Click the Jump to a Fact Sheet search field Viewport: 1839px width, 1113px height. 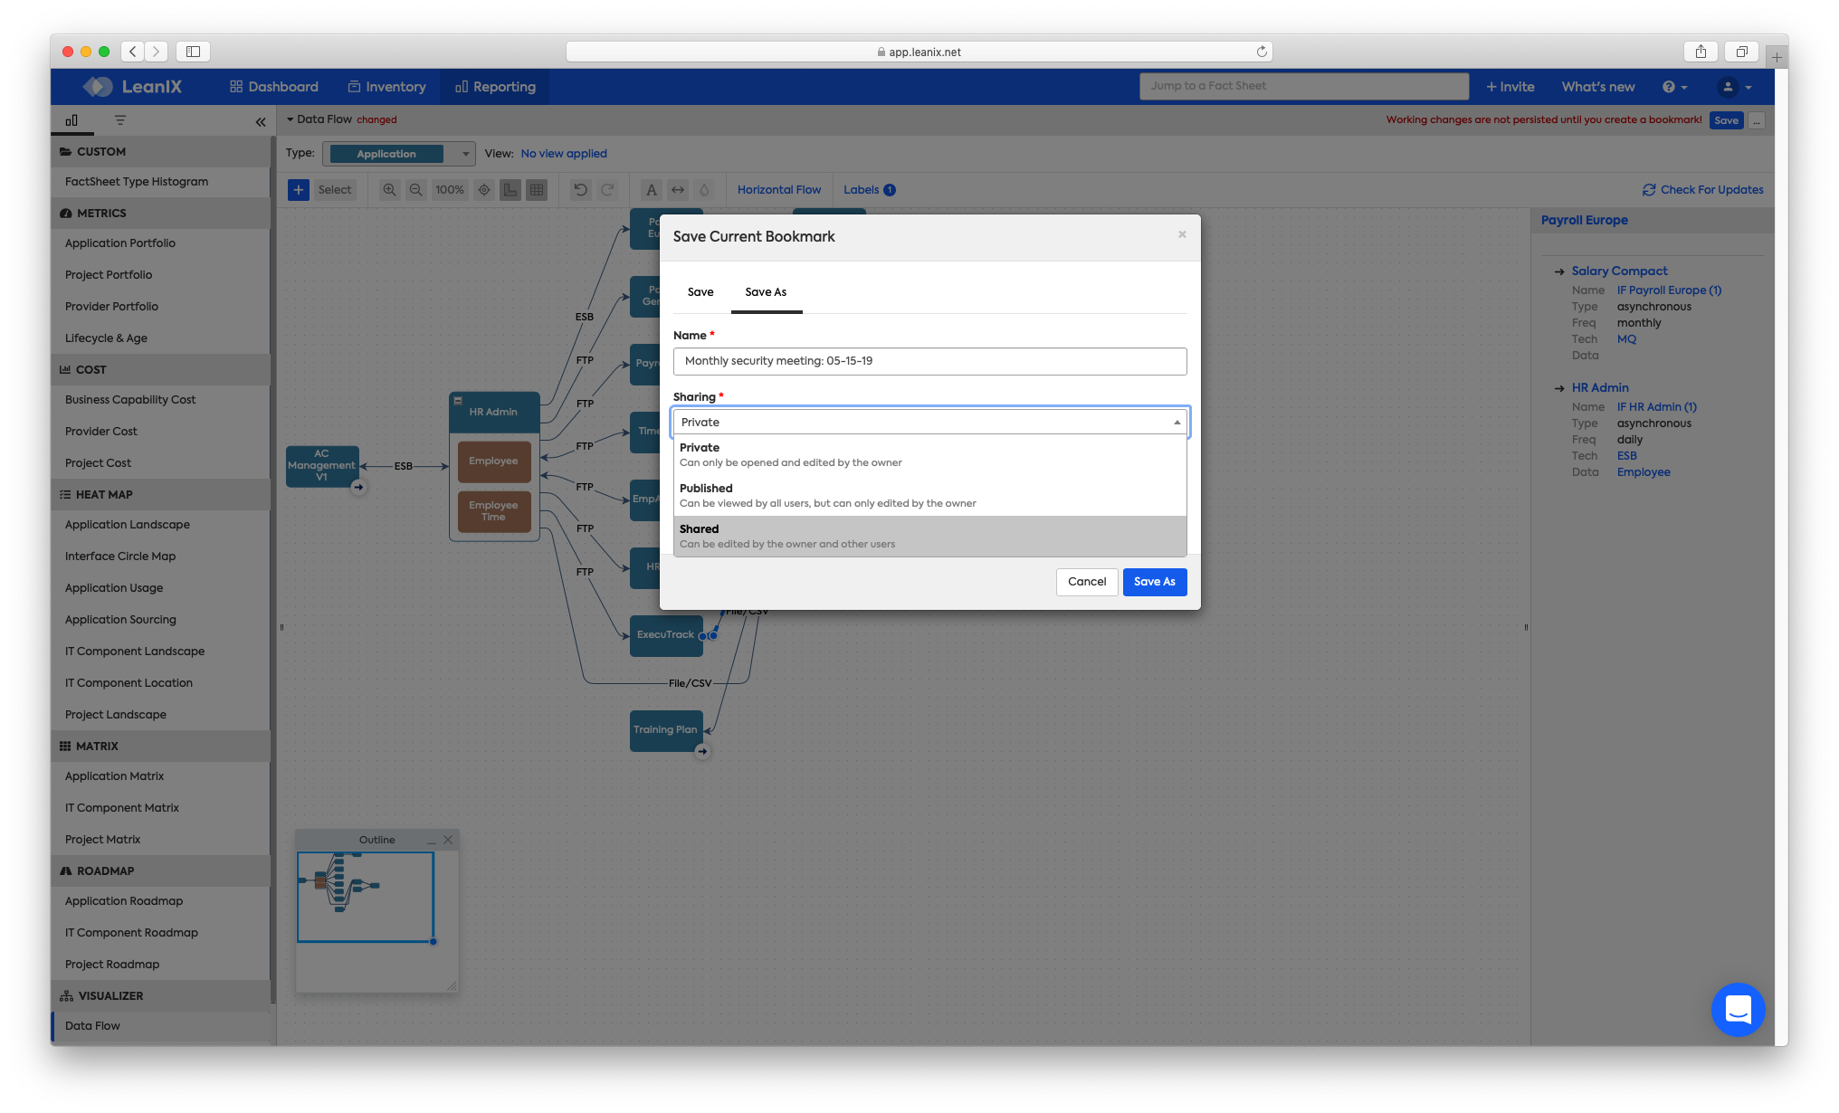click(1303, 86)
